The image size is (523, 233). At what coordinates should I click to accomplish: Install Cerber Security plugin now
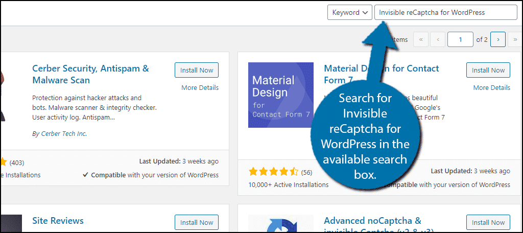[x=197, y=70]
